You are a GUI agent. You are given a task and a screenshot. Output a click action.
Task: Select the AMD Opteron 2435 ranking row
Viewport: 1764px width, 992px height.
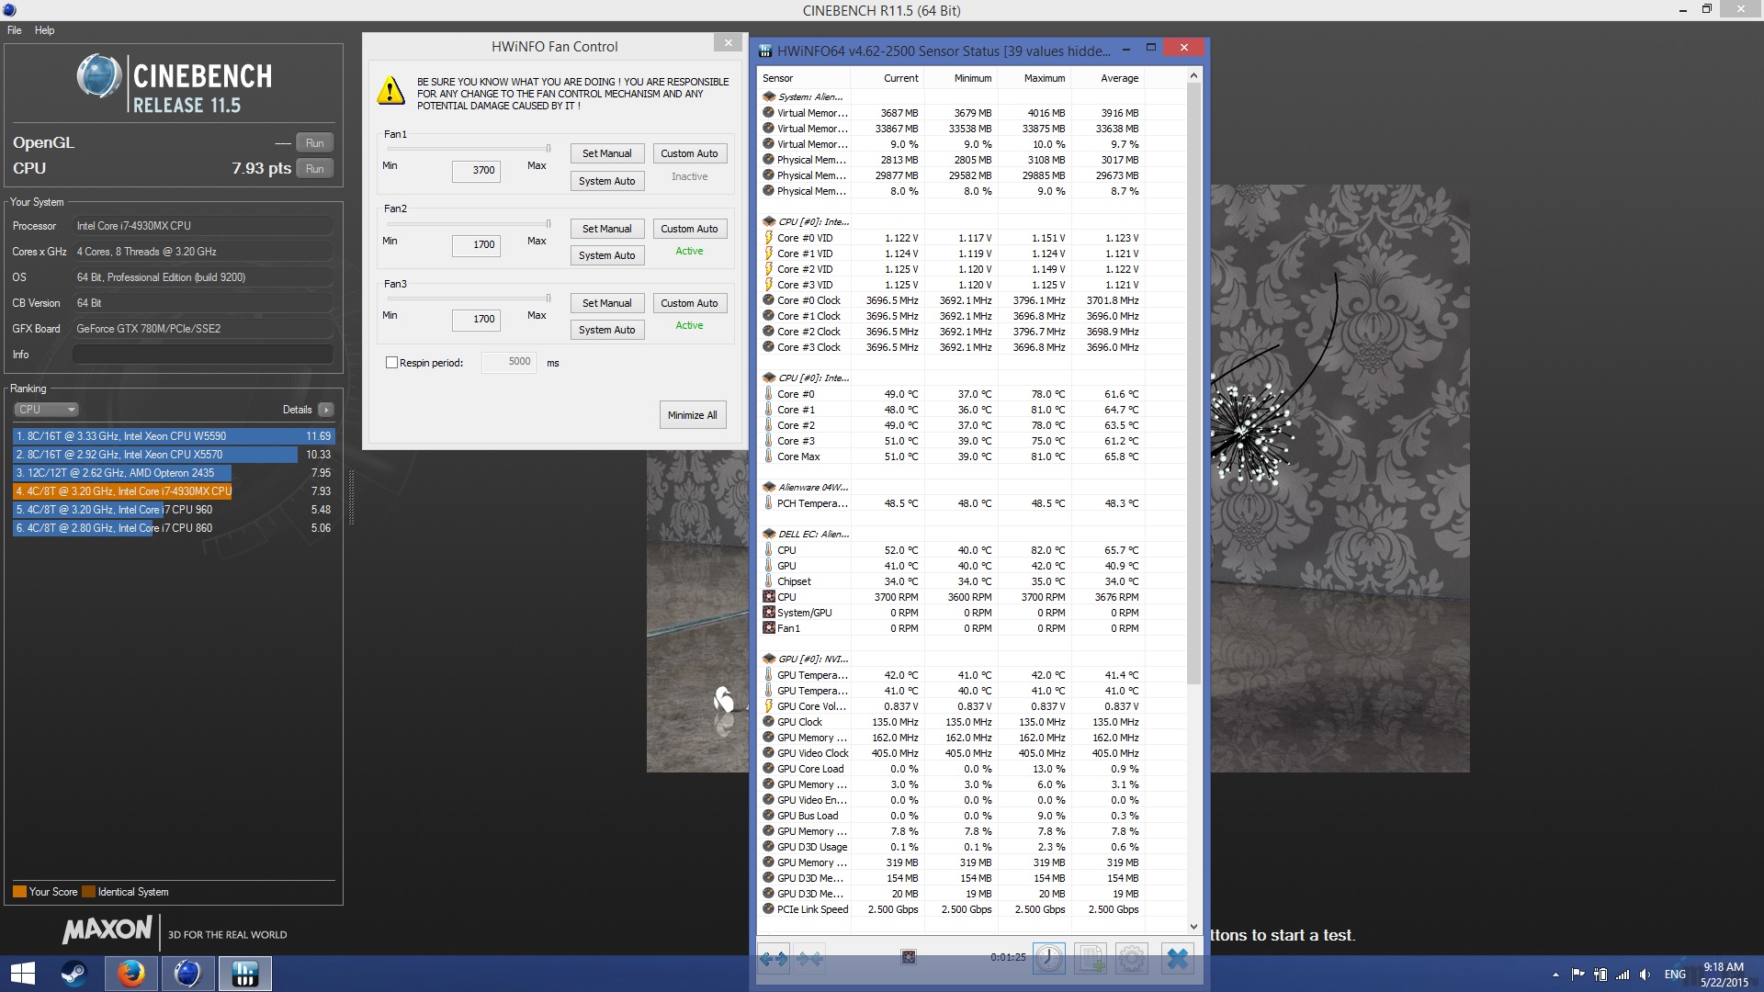point(174,473)
